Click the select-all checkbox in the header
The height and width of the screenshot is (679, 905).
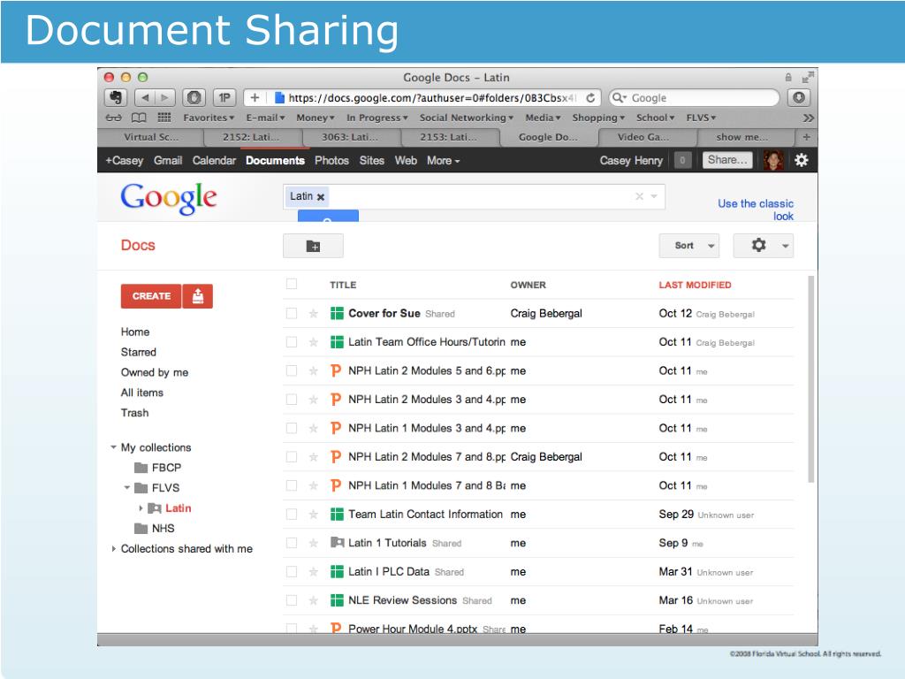[292, 284]
